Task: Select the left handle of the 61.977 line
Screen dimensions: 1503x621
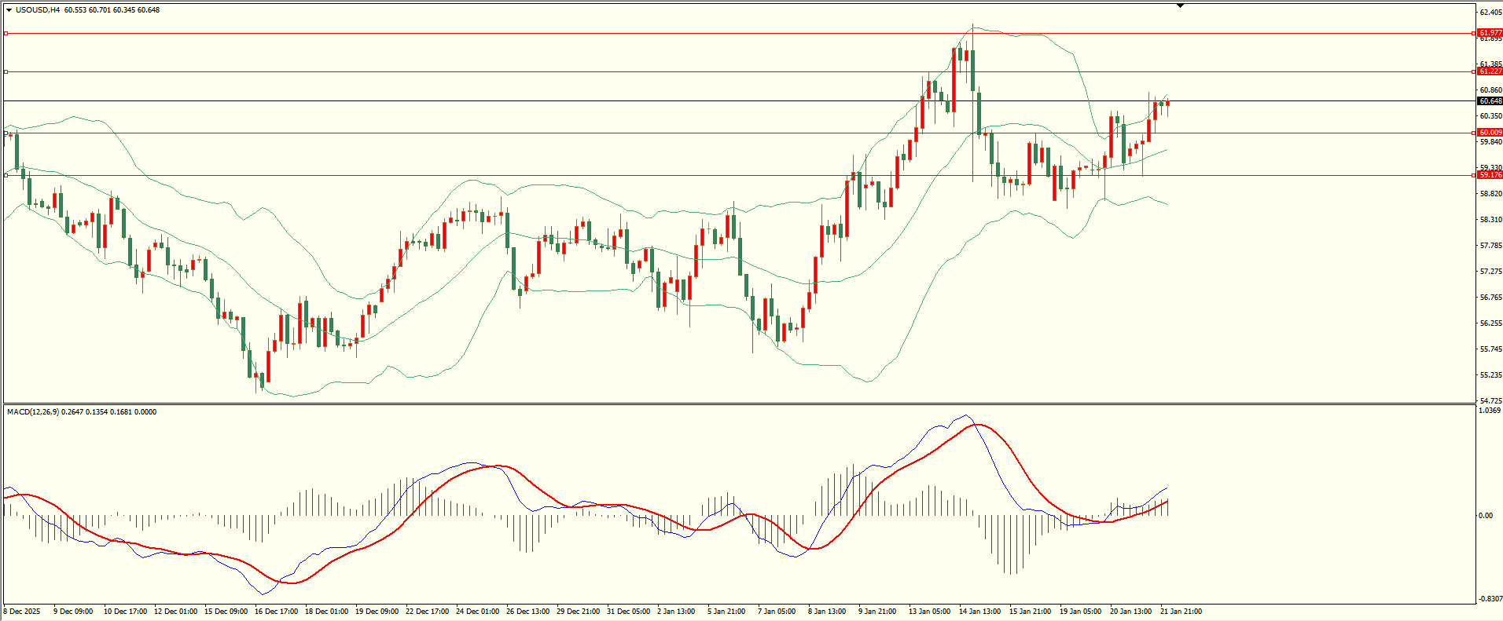Action: [x=6, y=33]
